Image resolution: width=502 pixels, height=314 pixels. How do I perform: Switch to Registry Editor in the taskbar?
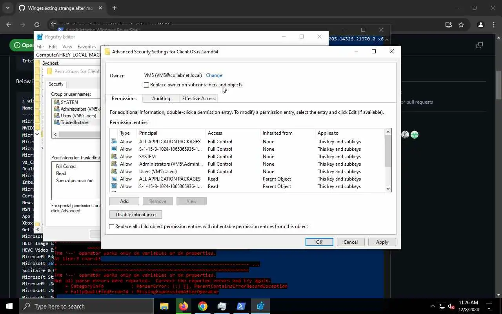point(260,306)
